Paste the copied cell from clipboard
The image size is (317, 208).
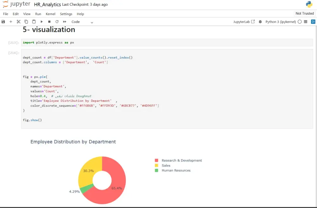tap(34, 22)
